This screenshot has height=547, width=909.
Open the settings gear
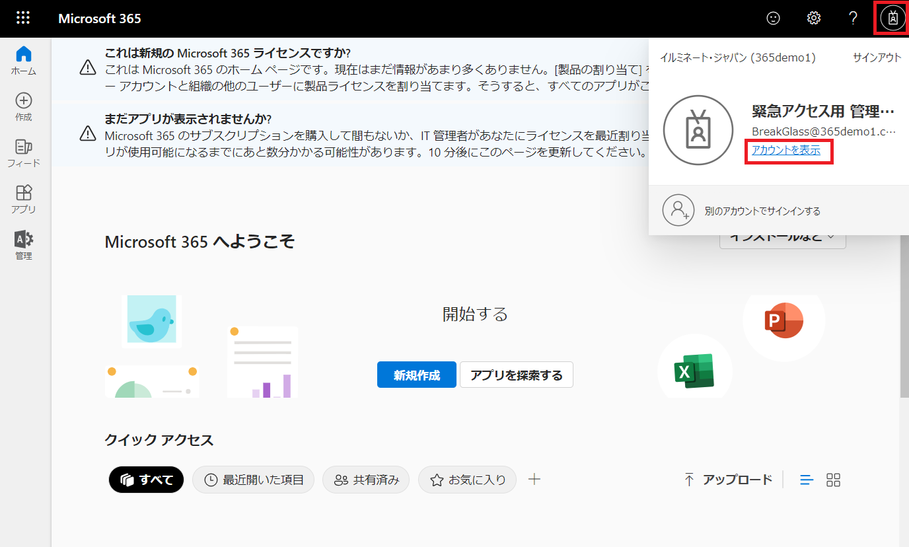pos(814,18)
